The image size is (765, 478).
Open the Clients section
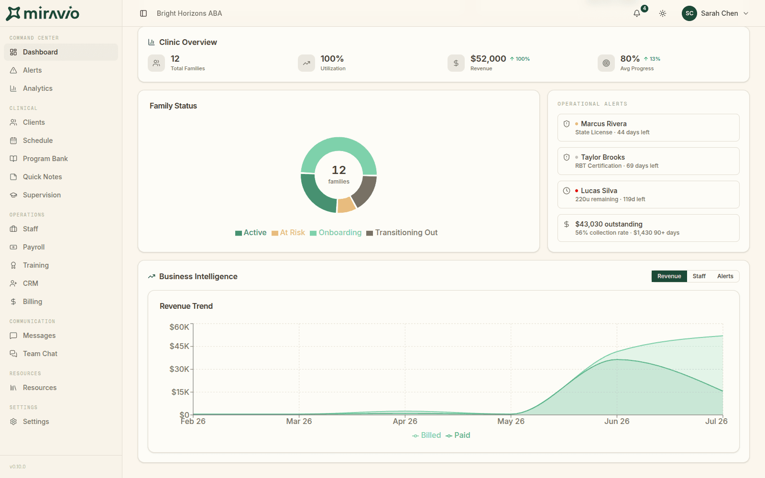tap(61, 122)
